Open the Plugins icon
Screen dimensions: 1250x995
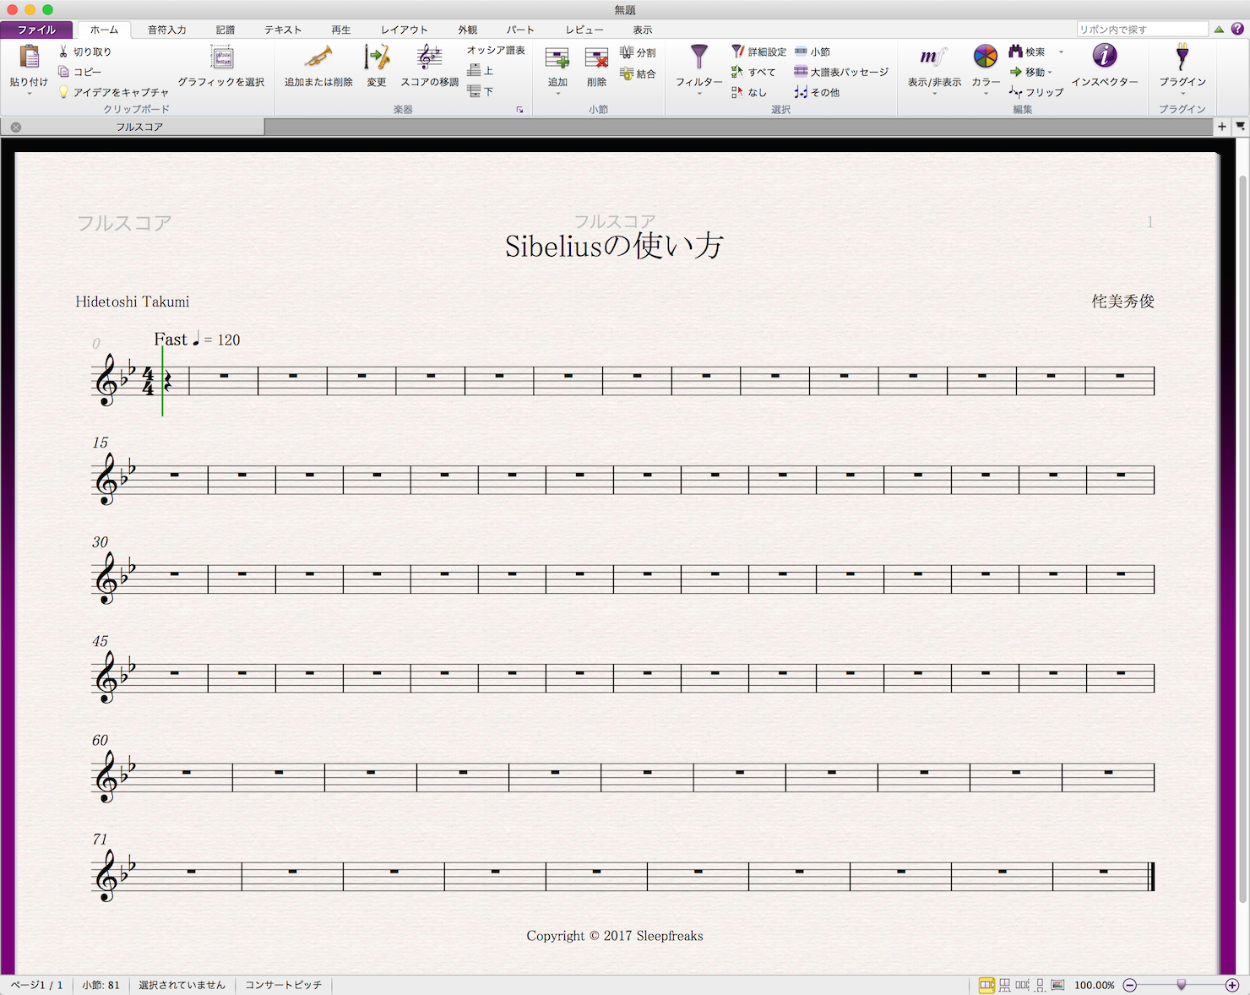pos(1182,57)
